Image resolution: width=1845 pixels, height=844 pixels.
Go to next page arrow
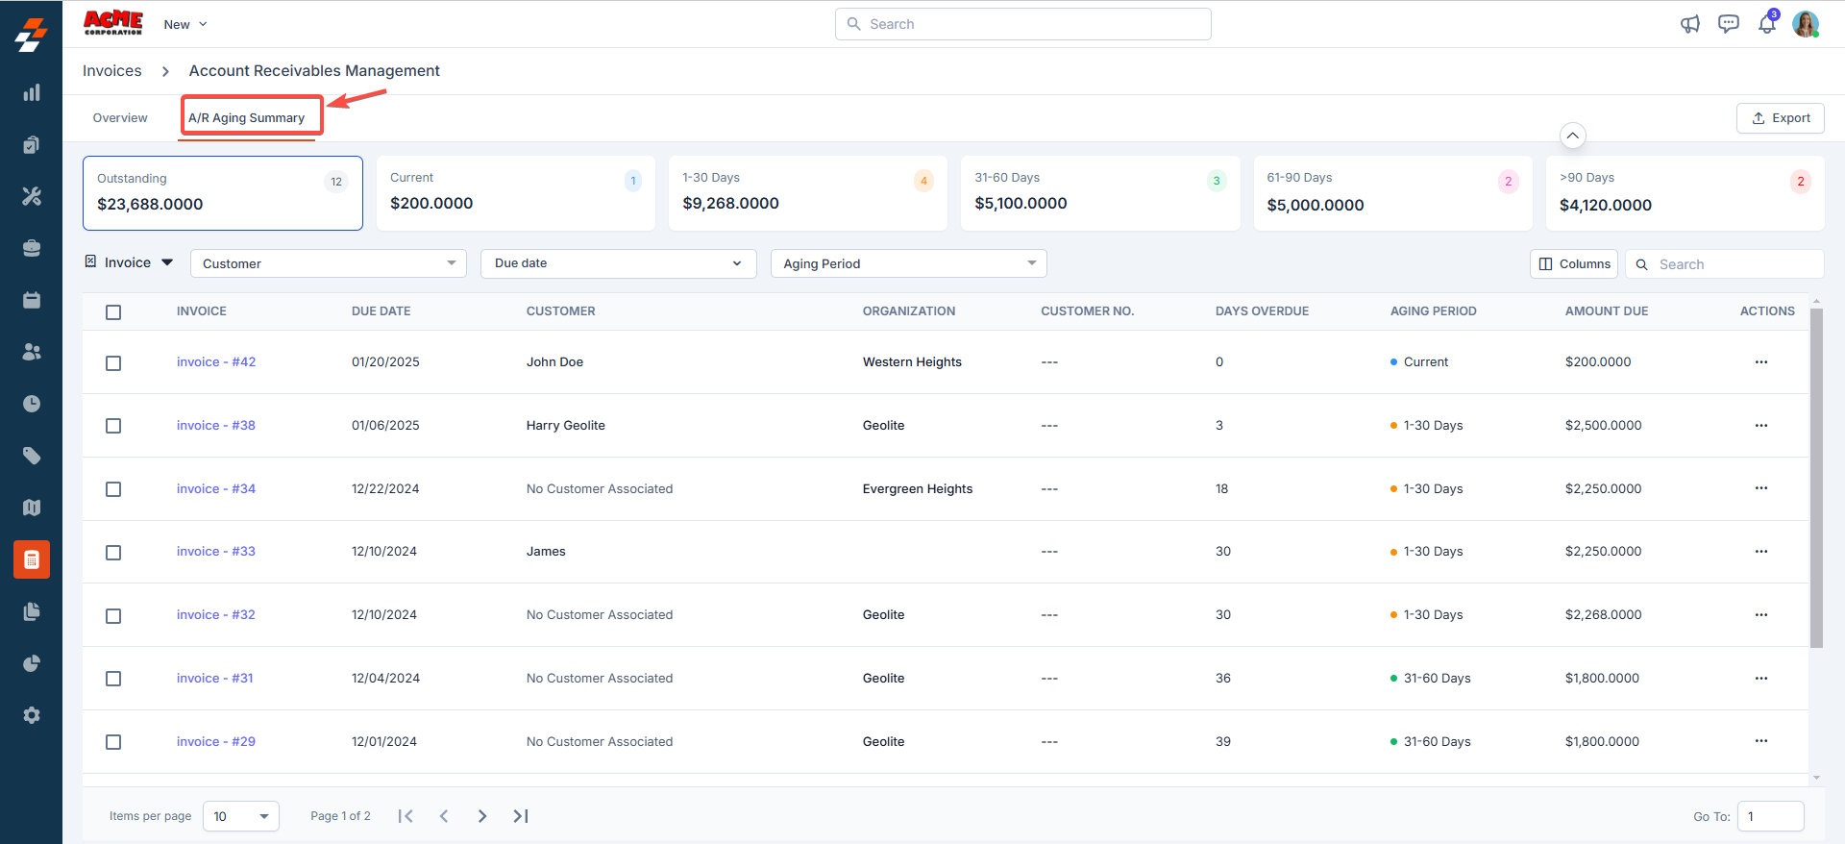482,816
